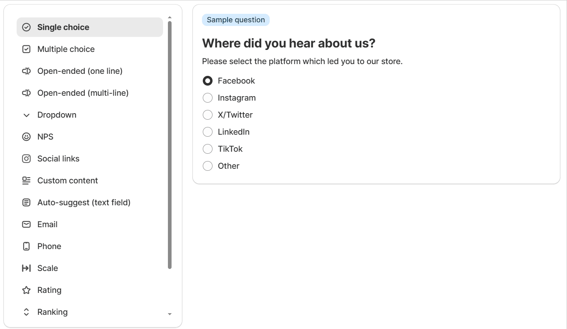Click the Email envelope icon
The image size is (567, 329).
click(26, 224)
